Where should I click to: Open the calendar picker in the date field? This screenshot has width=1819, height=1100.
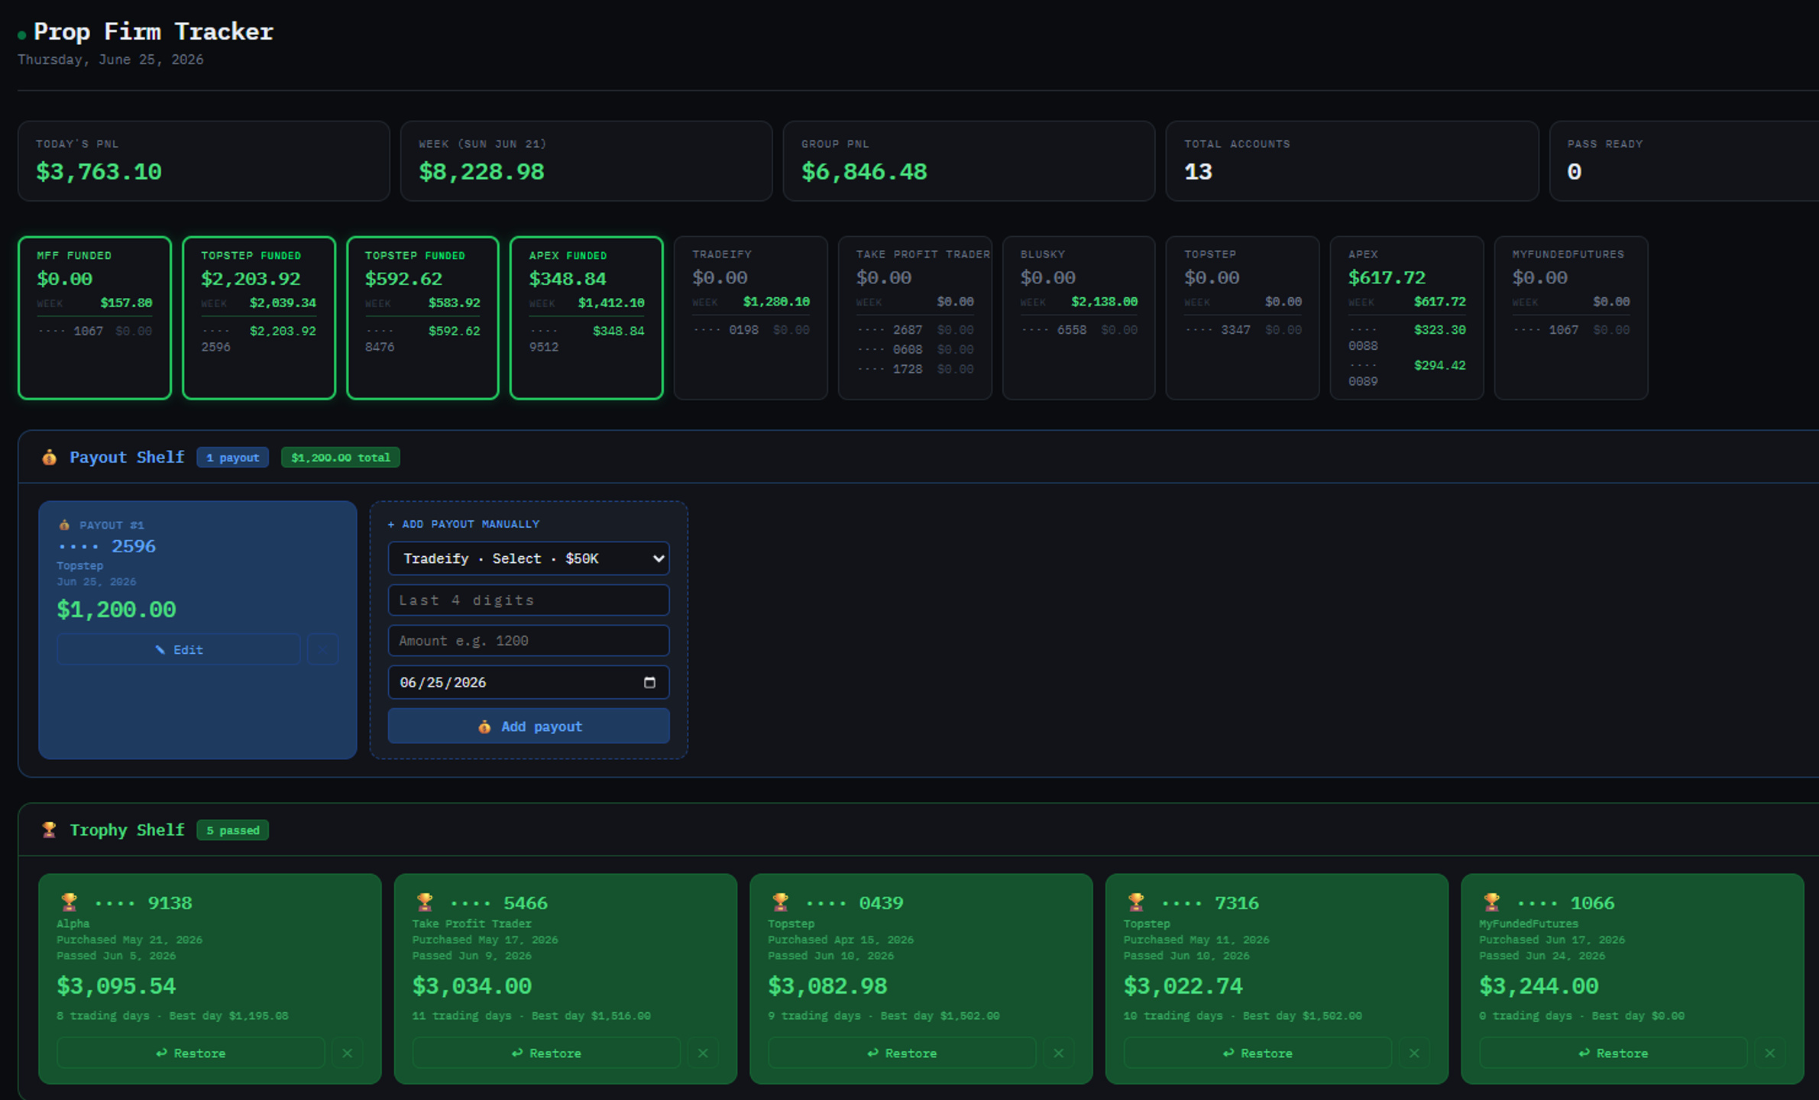(649, 682)
